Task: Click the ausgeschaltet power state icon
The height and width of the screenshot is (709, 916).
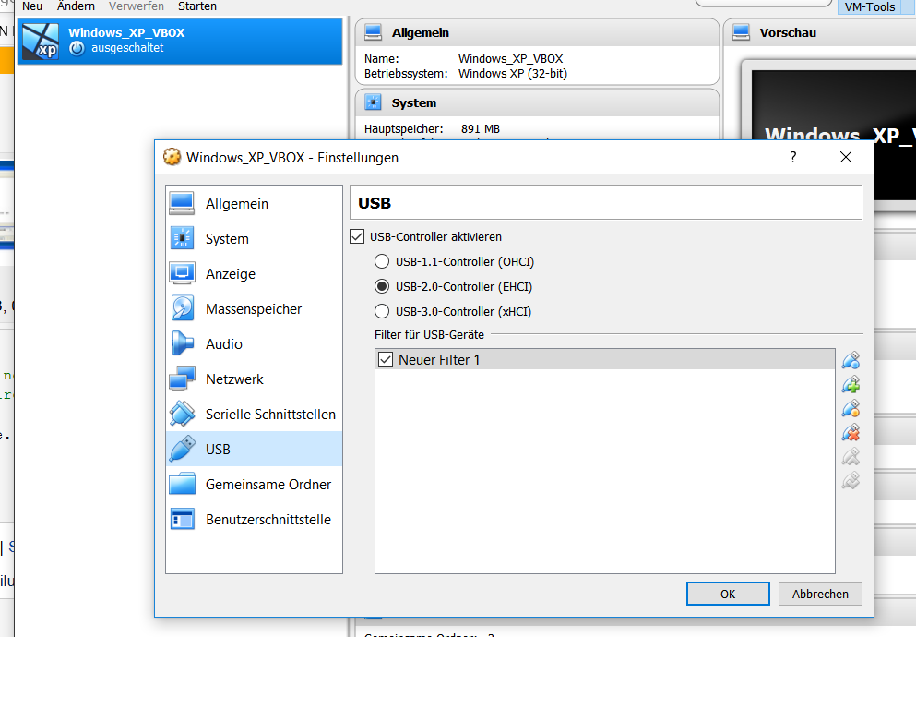Action: pos(77,49)
